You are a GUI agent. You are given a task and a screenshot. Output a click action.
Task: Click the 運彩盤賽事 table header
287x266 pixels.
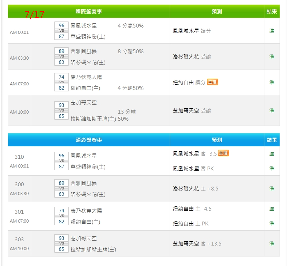[89, 140]
